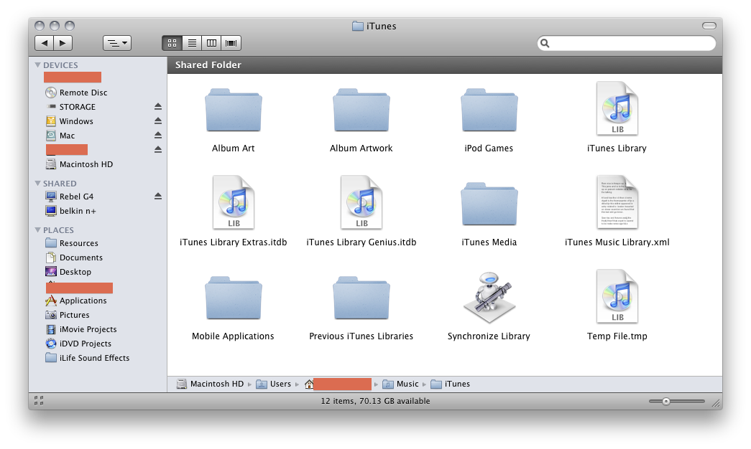
Task: Eject the STORAGE volume
Action: 157,107
